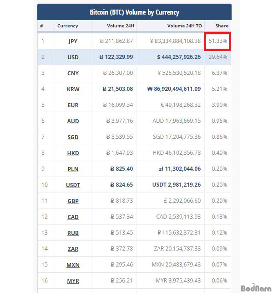Select the CAD share 0.13%
Viewport: 273px width, 293px height.
[219, 217]
